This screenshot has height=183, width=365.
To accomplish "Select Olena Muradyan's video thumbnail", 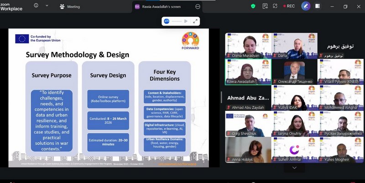I will [x=248, y=45].
